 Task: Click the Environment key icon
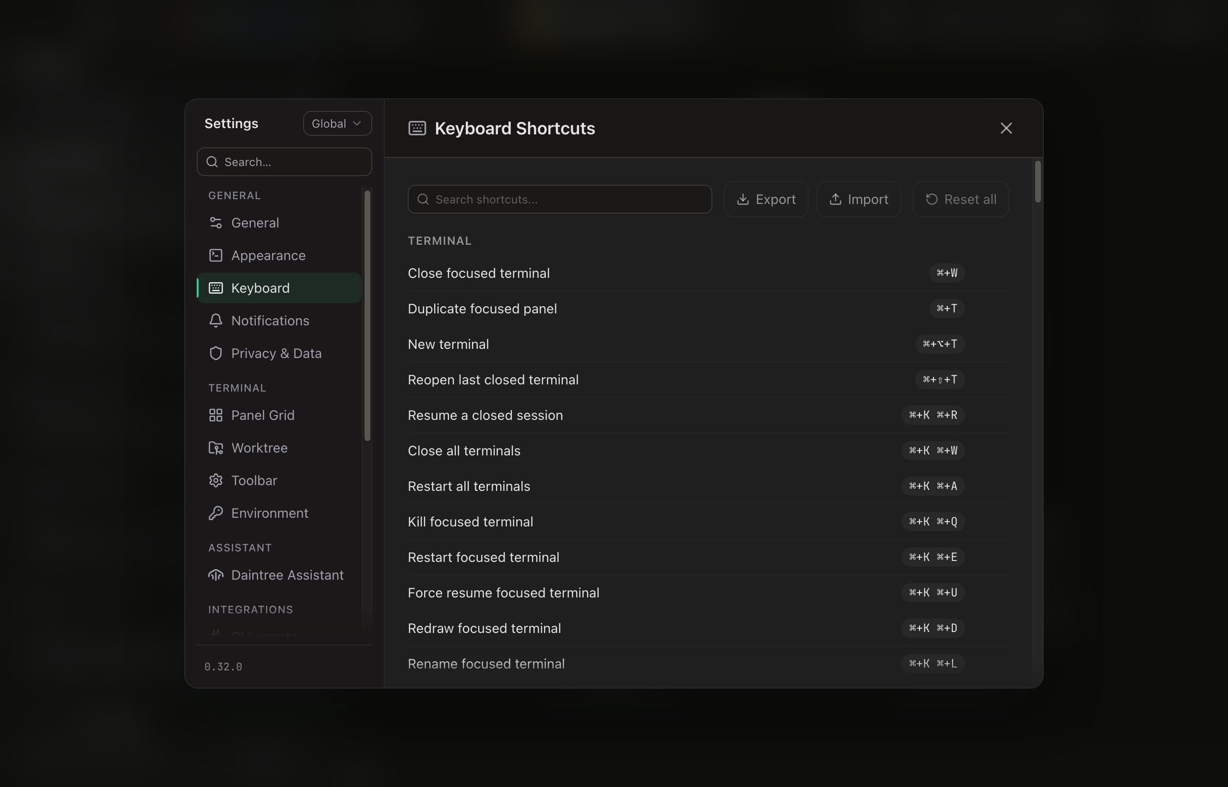pos(215,513)
